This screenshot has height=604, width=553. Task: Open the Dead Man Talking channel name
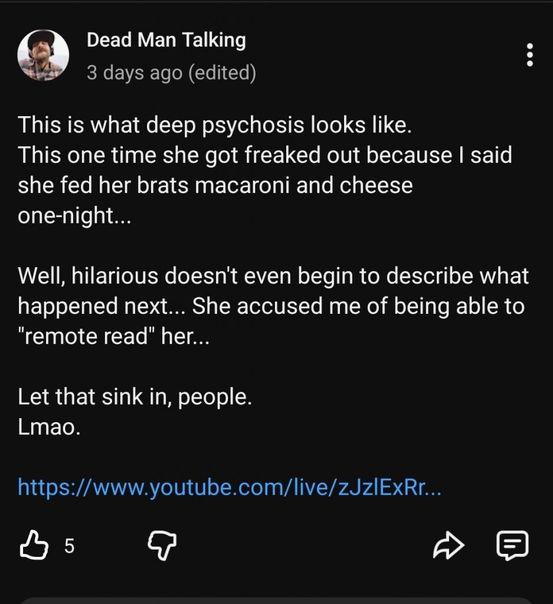(x=166, y=40)
